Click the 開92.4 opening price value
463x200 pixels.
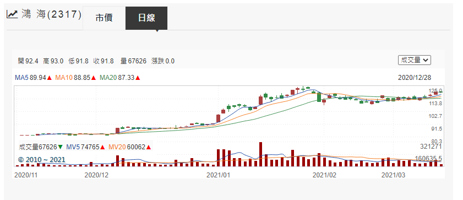coord(28,61)
